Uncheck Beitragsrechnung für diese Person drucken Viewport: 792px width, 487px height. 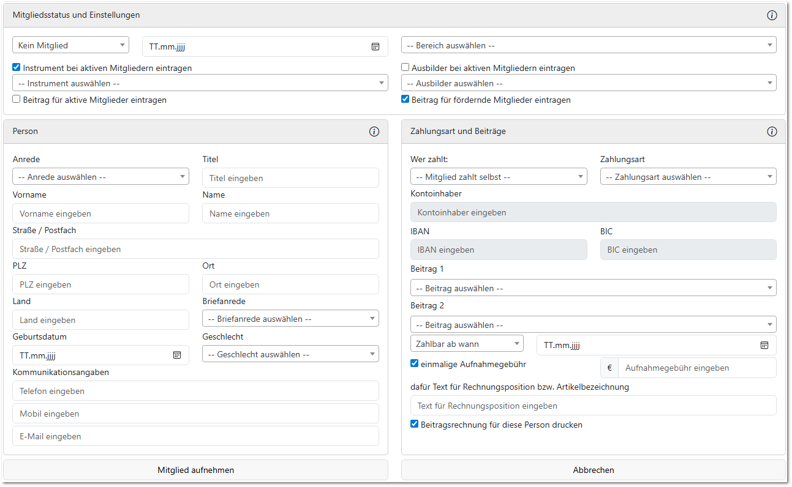[415, 424]
